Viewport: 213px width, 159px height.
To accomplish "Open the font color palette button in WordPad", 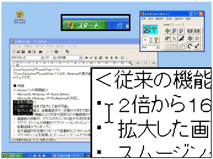I will coord(101,58).
